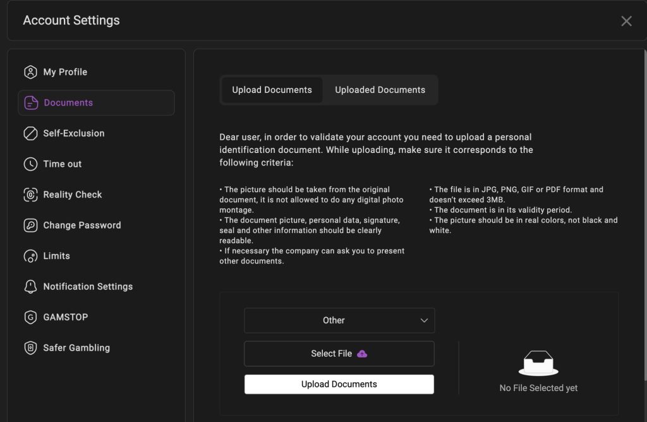Select the Upload Documents tab
647x422 pixels.
[272, 90]
